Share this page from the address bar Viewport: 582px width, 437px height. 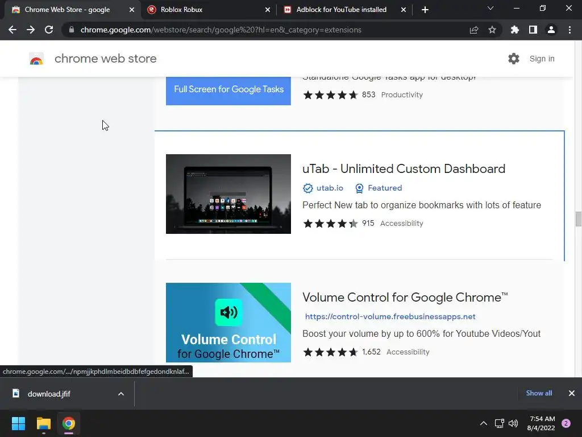[474, 30]
